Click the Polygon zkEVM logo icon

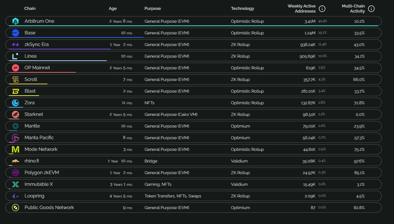[x=16, y=173]
